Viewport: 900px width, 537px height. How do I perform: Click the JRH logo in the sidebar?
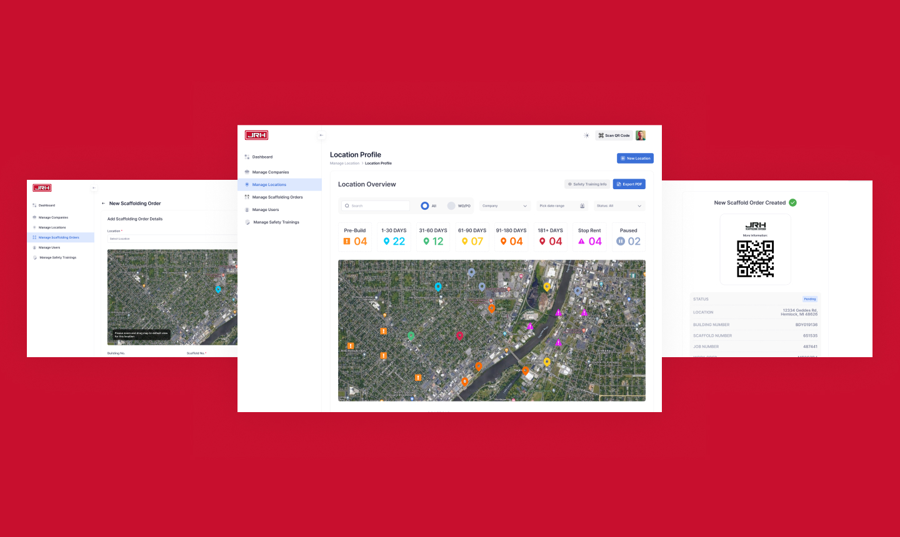[x=256, y=135]
